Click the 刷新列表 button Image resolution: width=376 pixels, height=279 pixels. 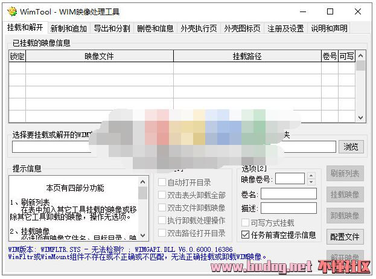pos(345,173)
